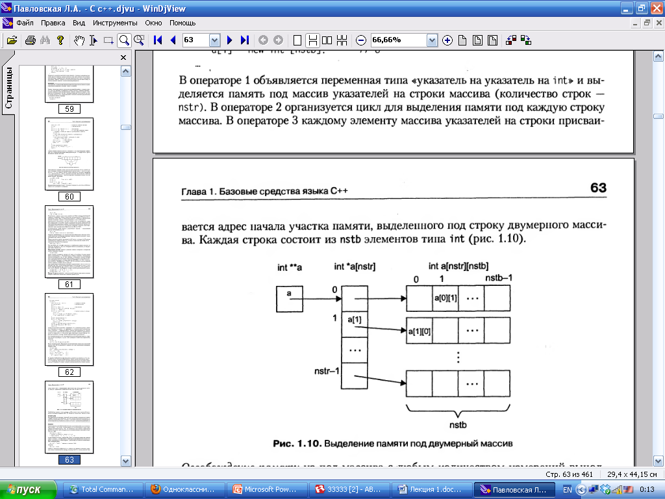The width and height of the screenshot is (665, 499).
Task: Select page 62 thumbnail
Action: click(69, 335)
